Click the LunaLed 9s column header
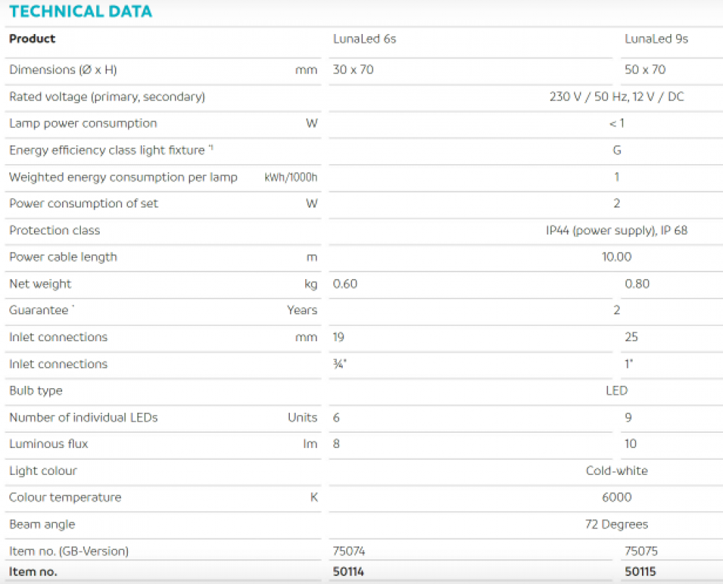723x584 pixels. (656, 39)
